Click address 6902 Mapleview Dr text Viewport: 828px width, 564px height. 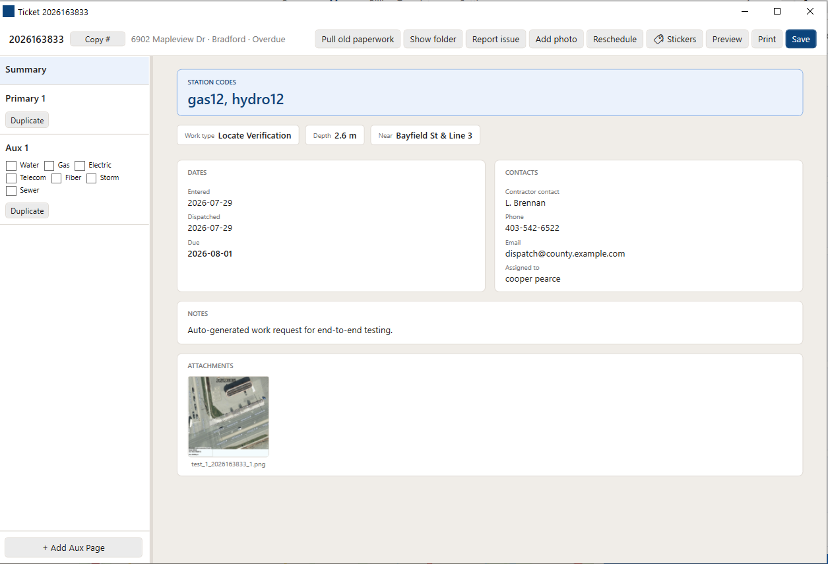coord(168,40)
